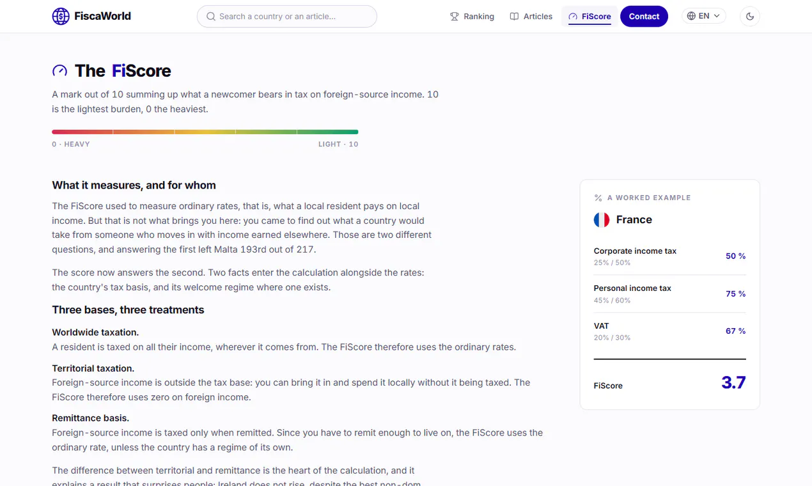Click the Corporate income tax row label
This screenshot has height=486, width=812.
635,251
